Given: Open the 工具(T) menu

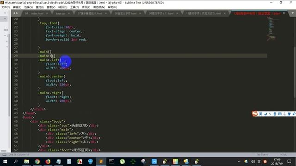Looking at the screenshot, I should 74,7.
